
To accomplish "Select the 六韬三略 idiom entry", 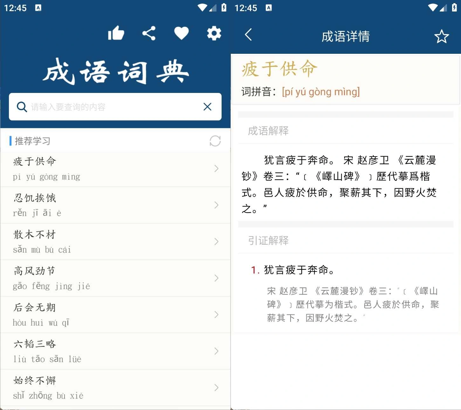I will (115, 351).
